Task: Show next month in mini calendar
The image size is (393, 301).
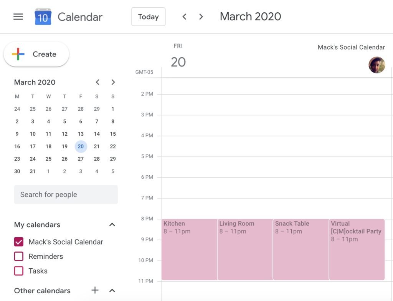Action: click(113, 82)
